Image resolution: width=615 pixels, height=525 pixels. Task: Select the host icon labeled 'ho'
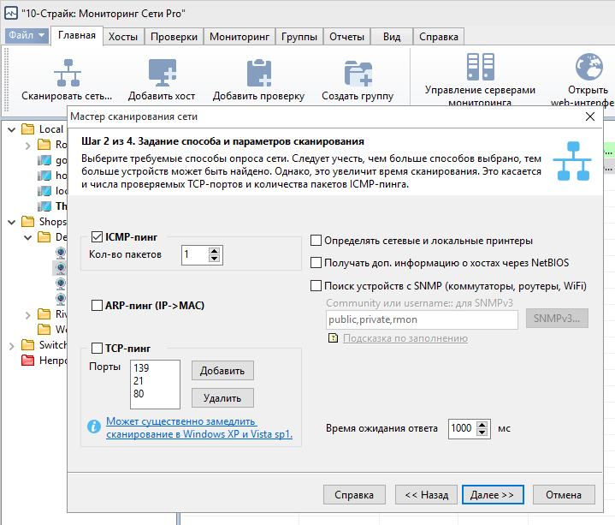(x=44, y=176)
